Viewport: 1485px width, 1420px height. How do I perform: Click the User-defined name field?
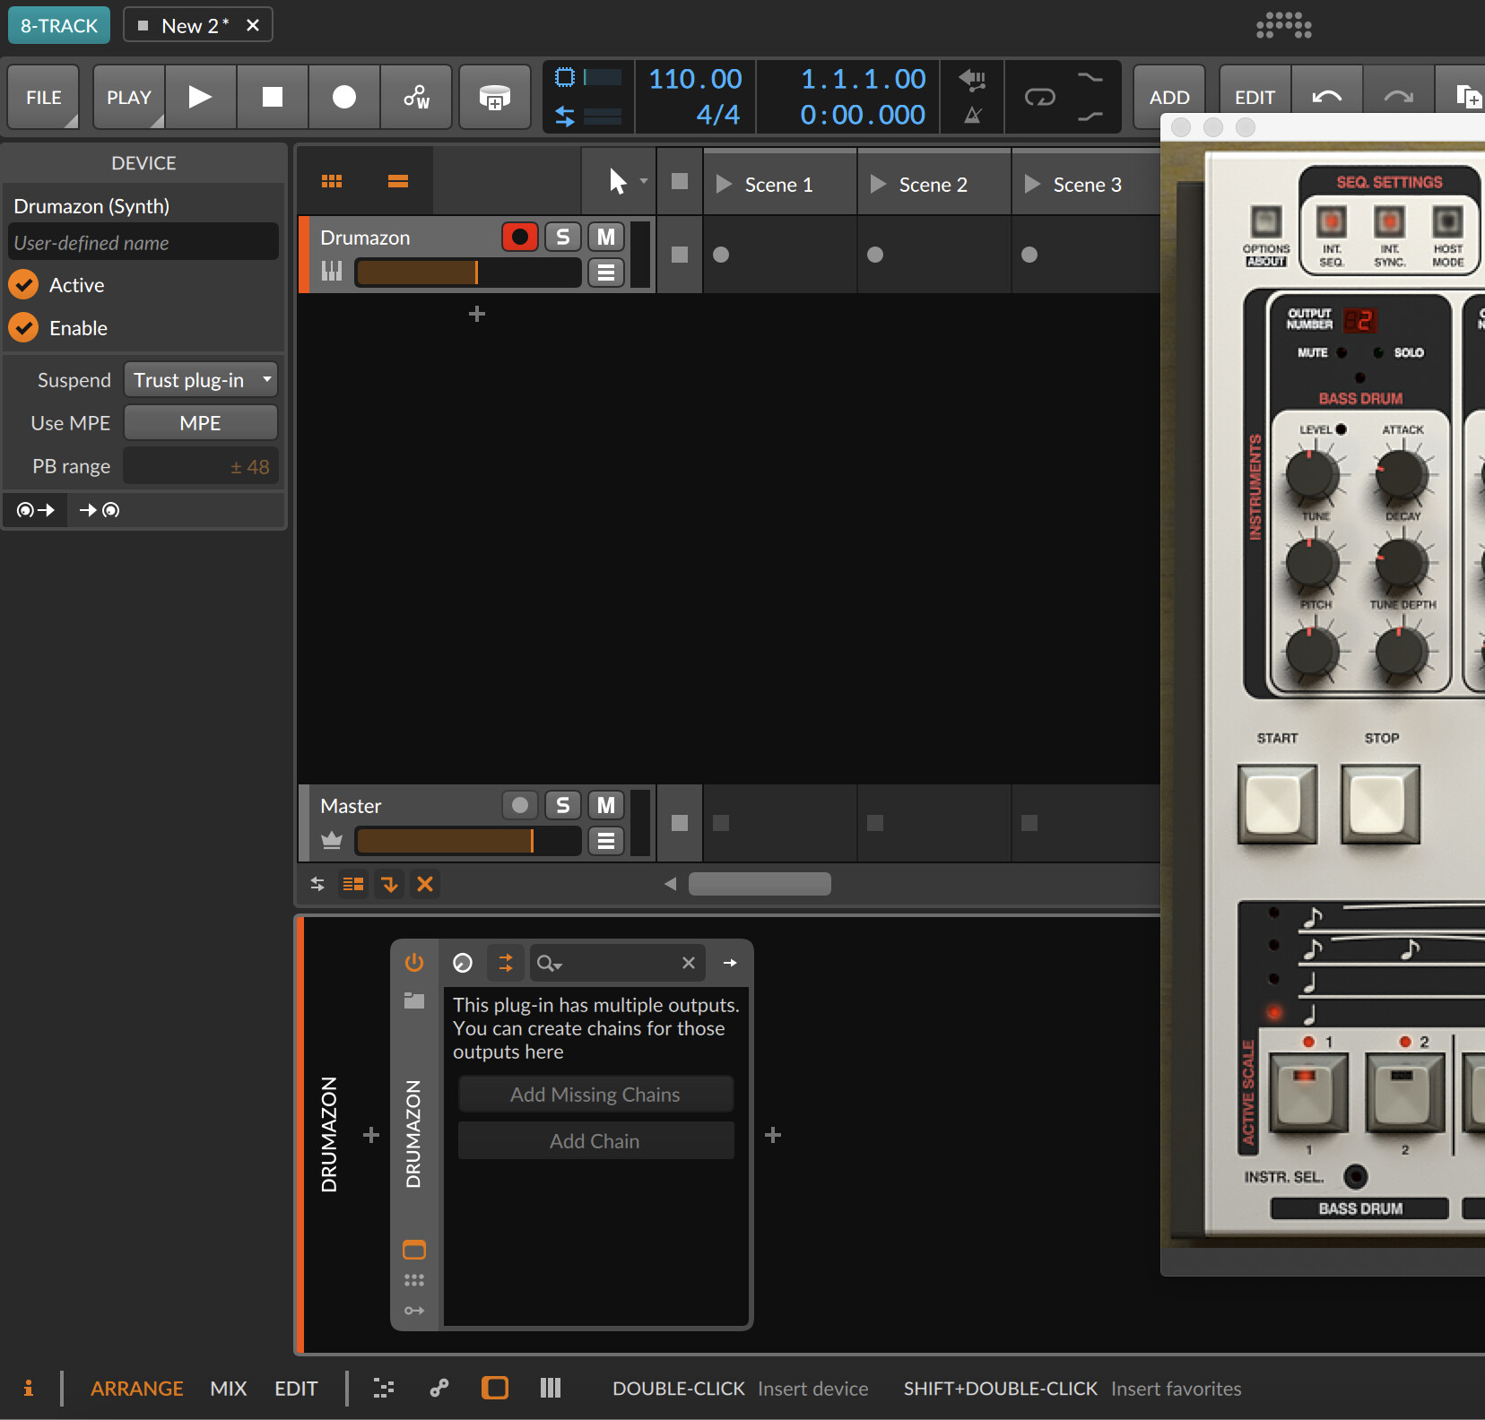(x=143, y=242)
